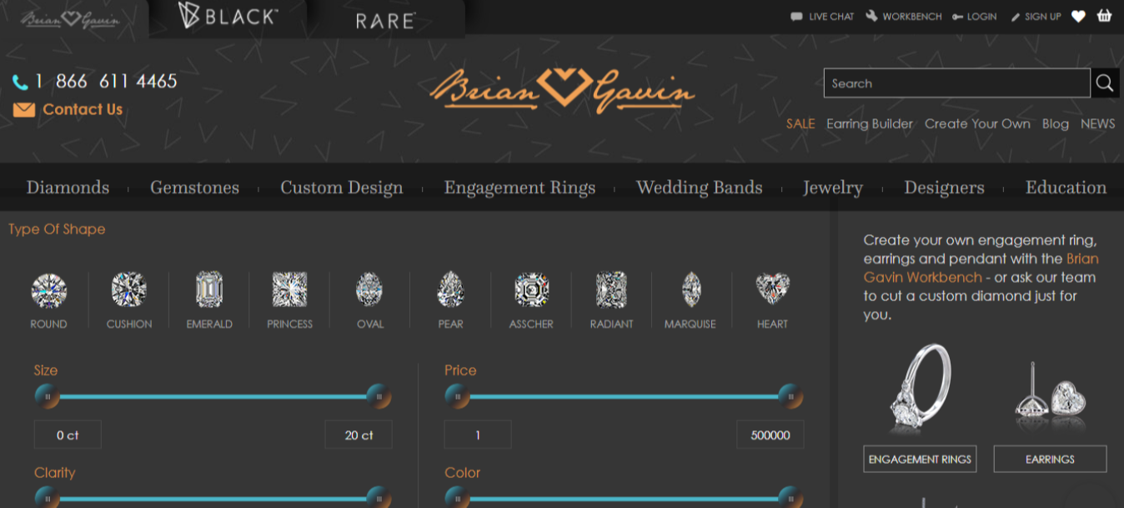Click the maximum price field showing 500000
The image size is (1124, 508).
(x=770, y=435)
